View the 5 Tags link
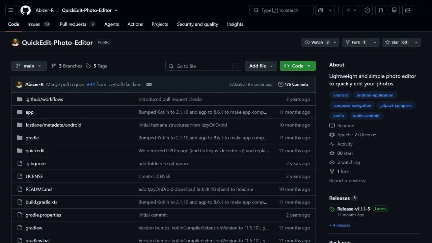 [96, 66]
